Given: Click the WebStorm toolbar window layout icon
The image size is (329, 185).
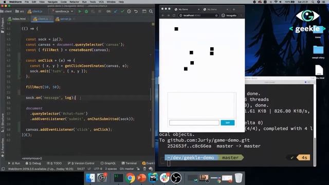Looking at the screenshot, I should pyautogui.click(x=144, y=11).
